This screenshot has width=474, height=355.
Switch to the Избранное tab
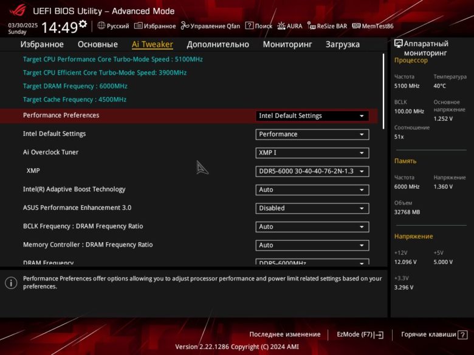tap(42, 44)
